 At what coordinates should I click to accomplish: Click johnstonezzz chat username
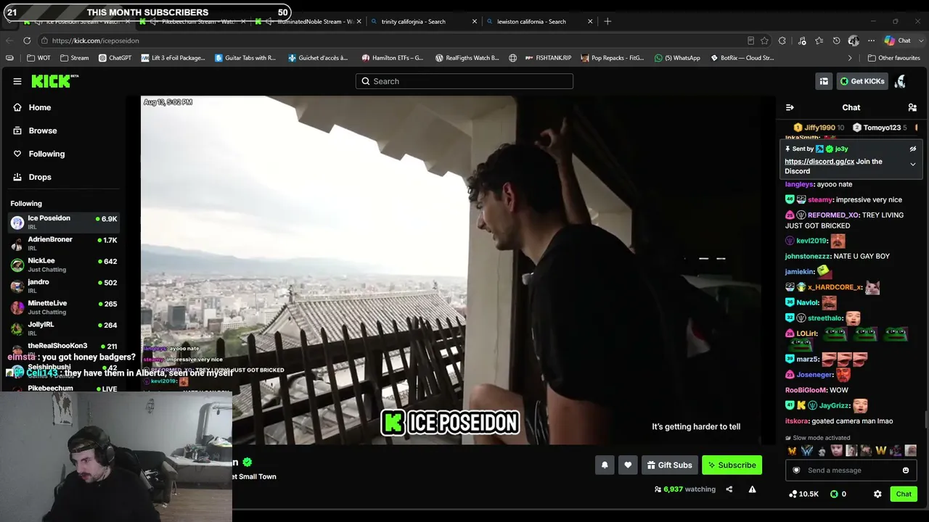[807, 257]
